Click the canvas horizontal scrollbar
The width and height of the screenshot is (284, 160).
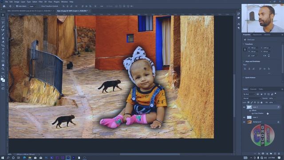(x=150, y=154)
